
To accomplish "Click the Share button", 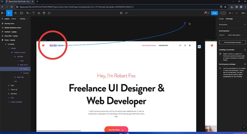I will tap(214, 13).
